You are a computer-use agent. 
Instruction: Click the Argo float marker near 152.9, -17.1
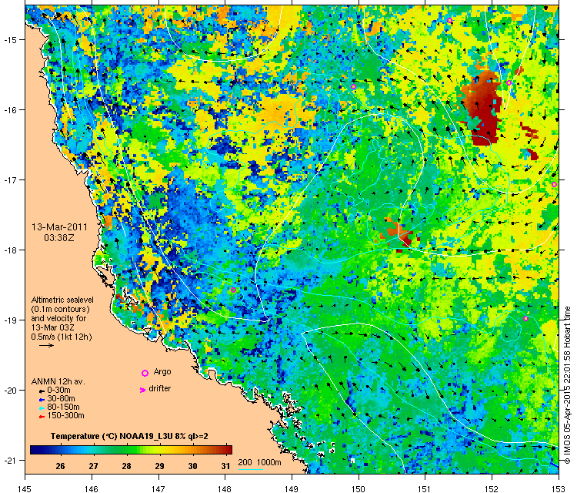[x=554, y=185]
